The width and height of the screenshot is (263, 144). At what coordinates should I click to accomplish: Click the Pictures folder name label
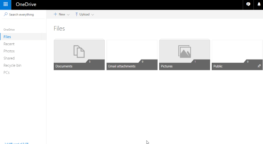coord(167,66)
